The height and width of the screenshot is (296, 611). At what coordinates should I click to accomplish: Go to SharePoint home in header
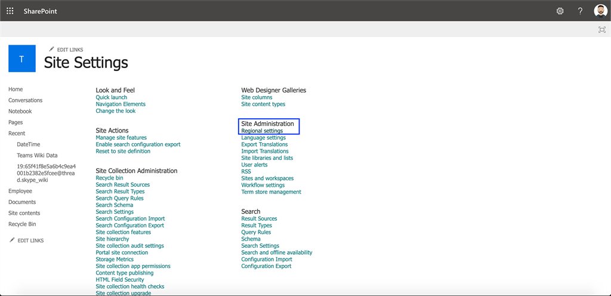point(40,11)
